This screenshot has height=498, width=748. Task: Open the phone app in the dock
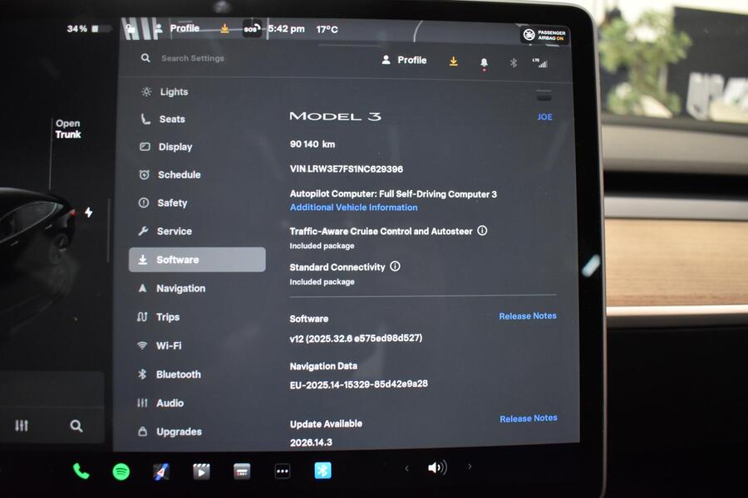[81, 471]
